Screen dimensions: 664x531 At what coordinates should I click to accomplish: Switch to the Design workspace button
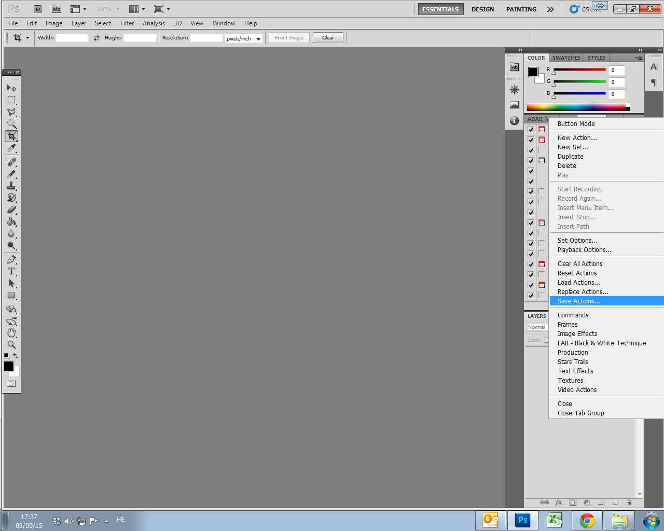click(482, 9)
